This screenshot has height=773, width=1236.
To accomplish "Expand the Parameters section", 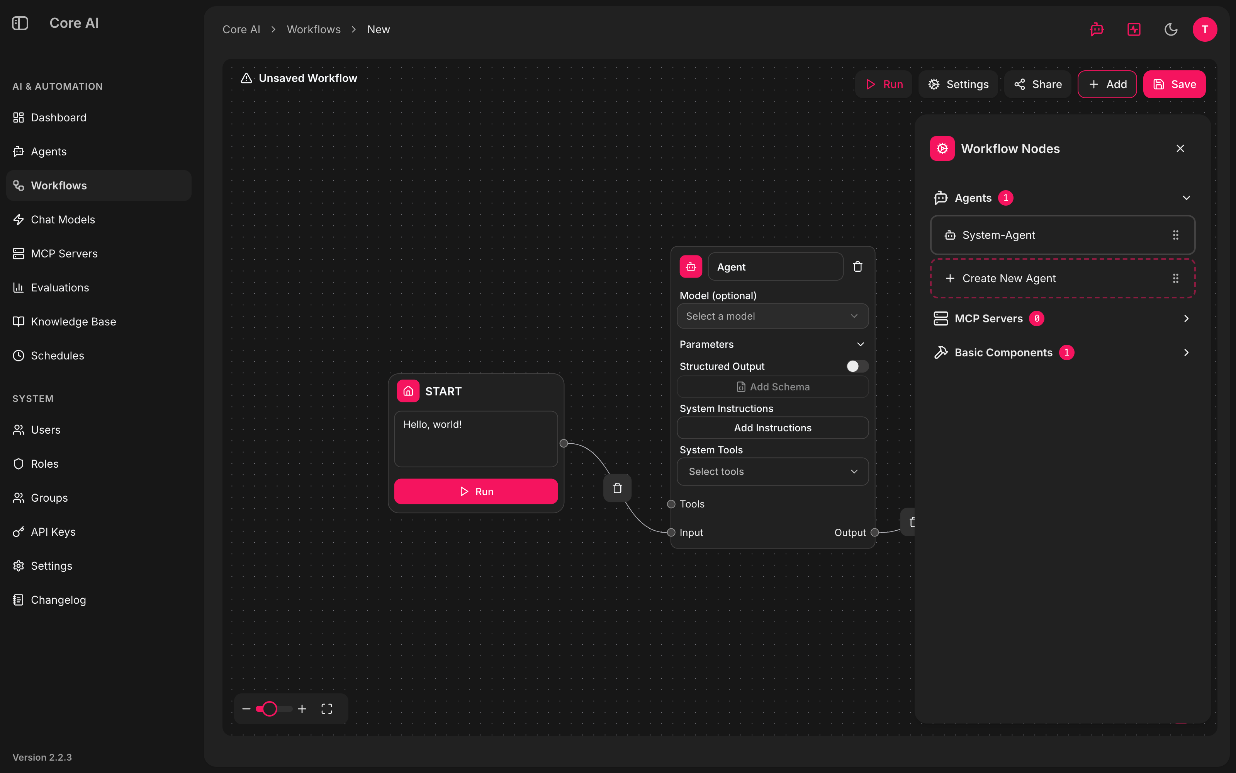I will (772, 344).
